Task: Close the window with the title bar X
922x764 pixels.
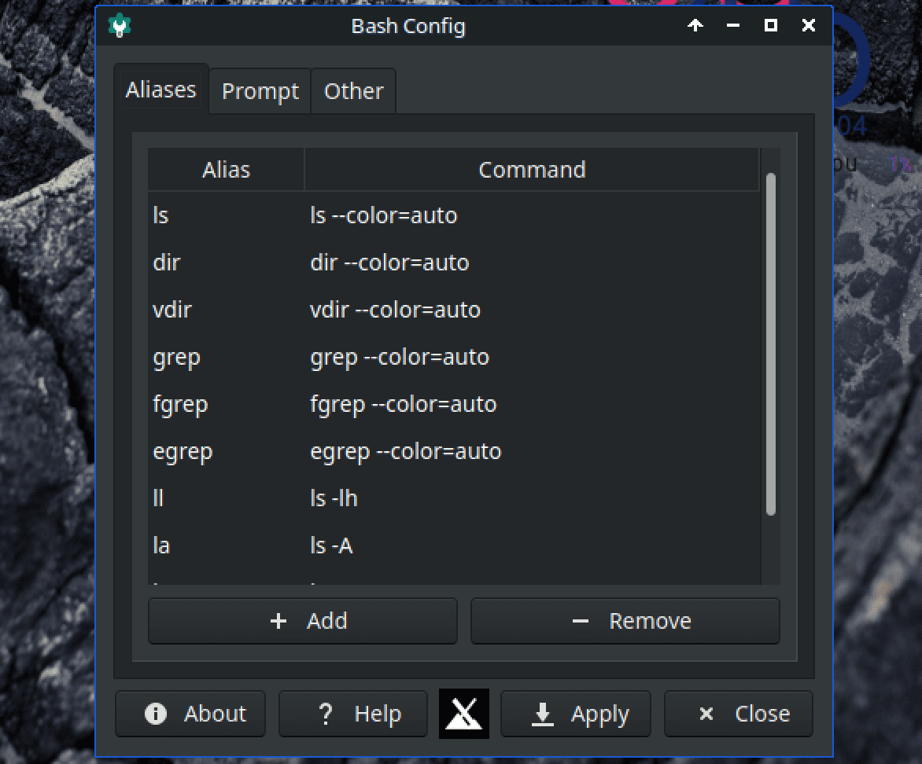Action: [809, 25]
